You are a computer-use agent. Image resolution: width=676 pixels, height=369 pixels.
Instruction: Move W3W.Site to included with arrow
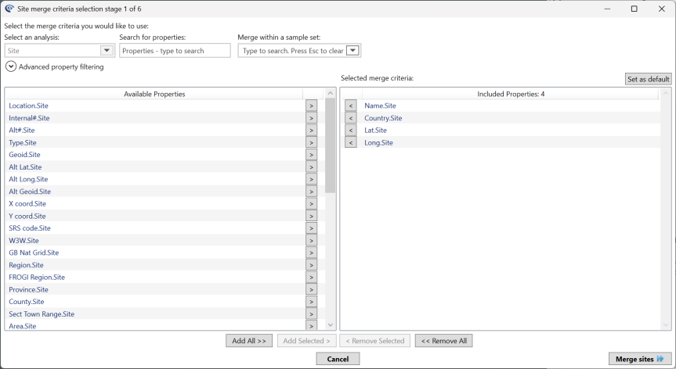(311, 241)
